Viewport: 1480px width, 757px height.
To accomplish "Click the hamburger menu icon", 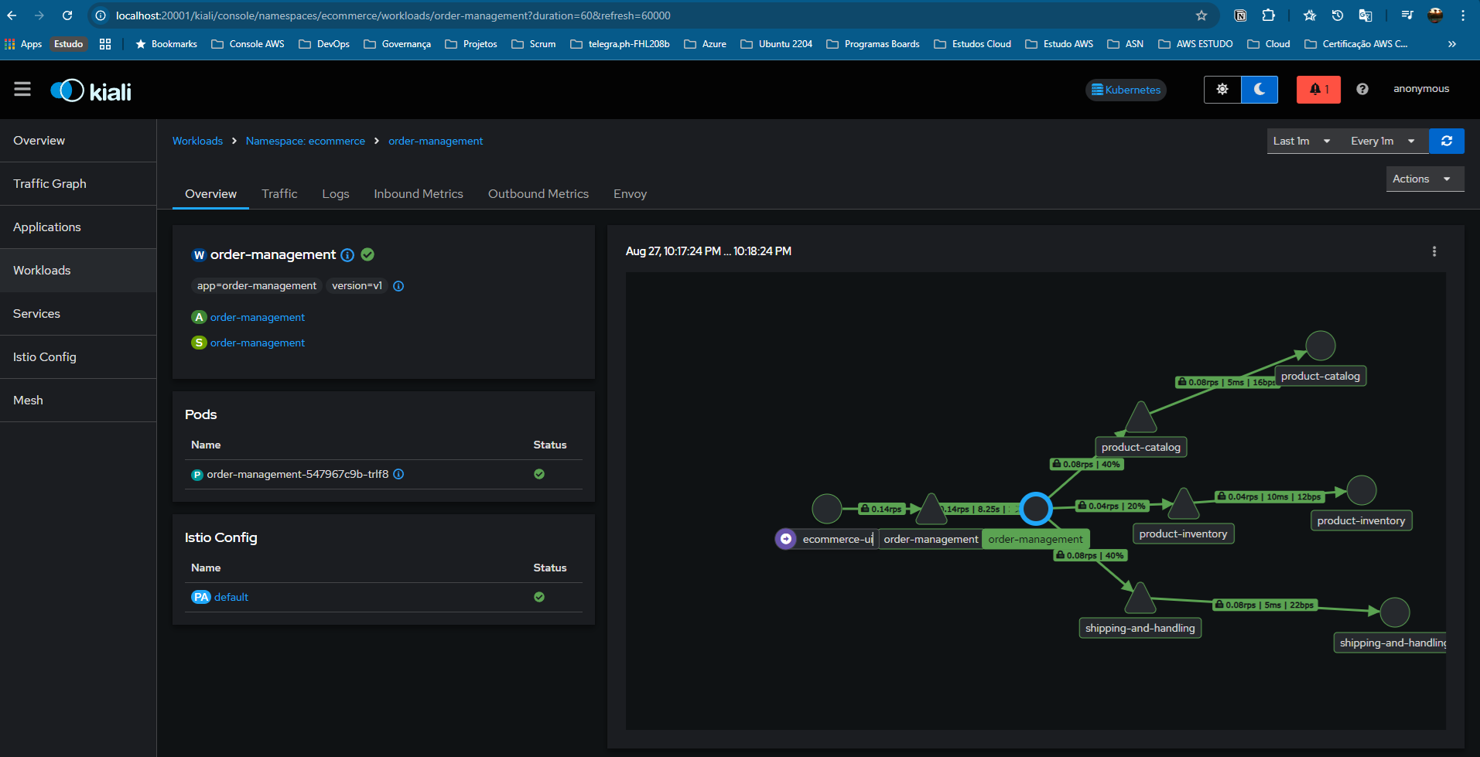I will pyautogui.click(x=22, y=90).
